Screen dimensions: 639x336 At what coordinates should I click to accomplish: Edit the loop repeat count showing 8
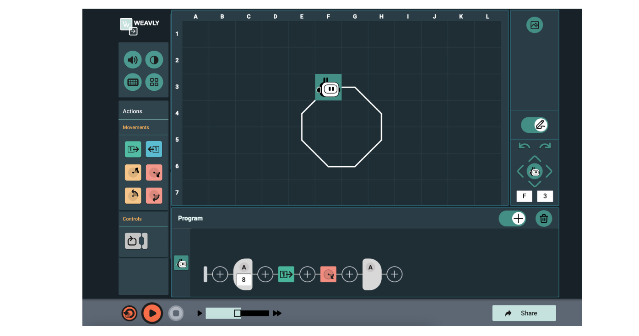tap(244, 279)
